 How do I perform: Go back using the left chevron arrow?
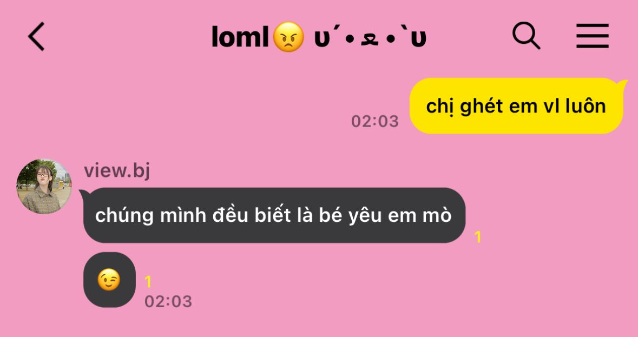pyautogui.click(x=36, y=37)
